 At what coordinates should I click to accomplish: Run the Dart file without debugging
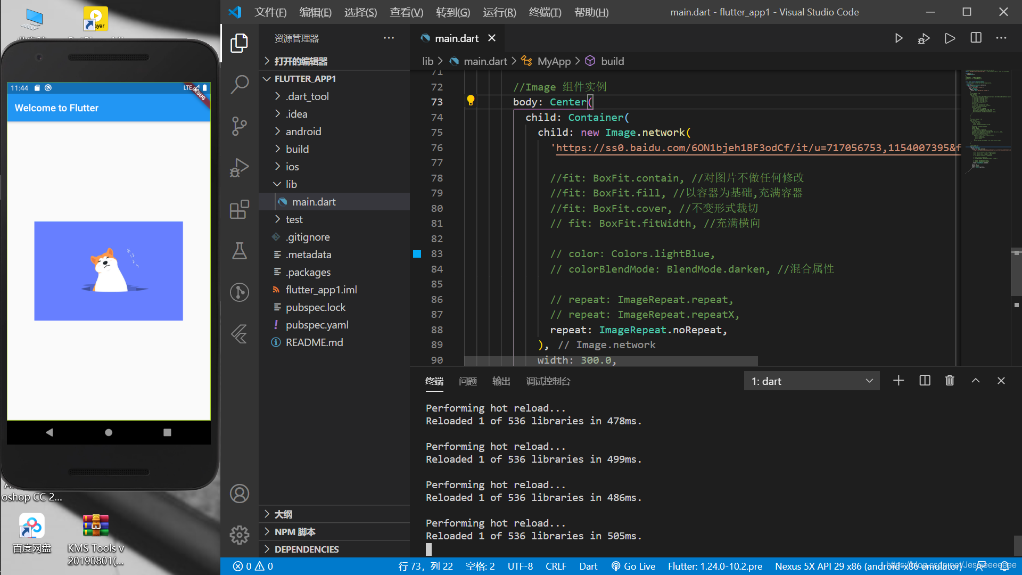pyautogui.click(x=899, y=38)
